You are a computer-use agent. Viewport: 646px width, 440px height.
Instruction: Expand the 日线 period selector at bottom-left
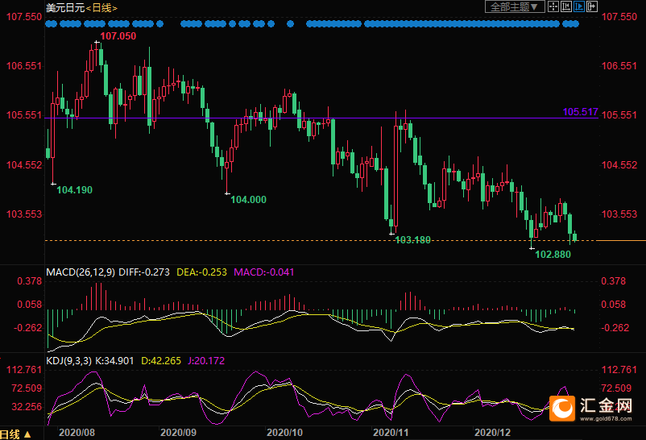pyautogui.click(x=15, y=434)
